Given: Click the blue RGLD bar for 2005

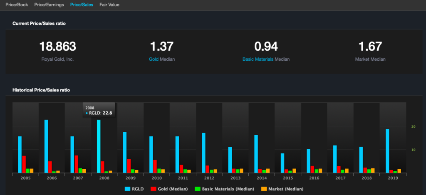Looking at the screenshot, I should [x=20, y=155].
